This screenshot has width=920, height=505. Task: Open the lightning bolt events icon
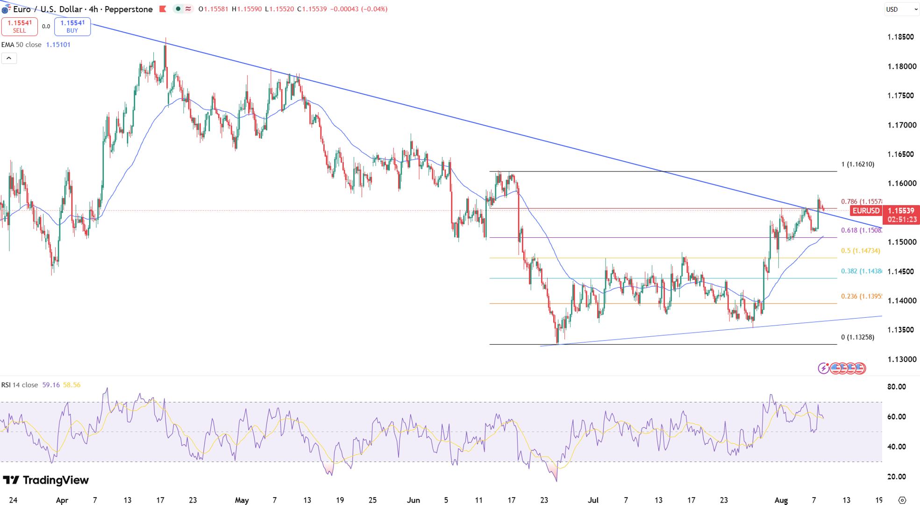pyautogui.click(x=823, y=369)
